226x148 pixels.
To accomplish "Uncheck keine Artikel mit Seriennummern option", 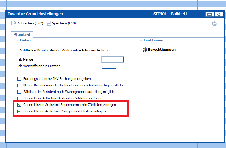I will [x=20, y=105].
